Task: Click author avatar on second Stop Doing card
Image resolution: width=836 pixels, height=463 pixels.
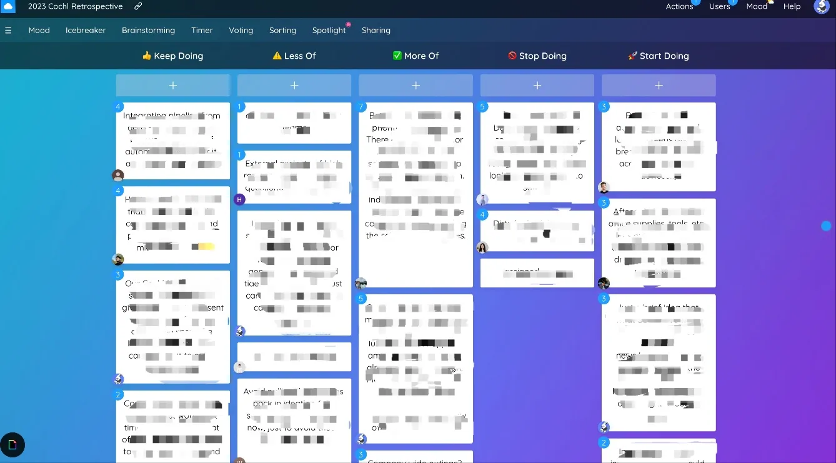Action: point(482,247)
